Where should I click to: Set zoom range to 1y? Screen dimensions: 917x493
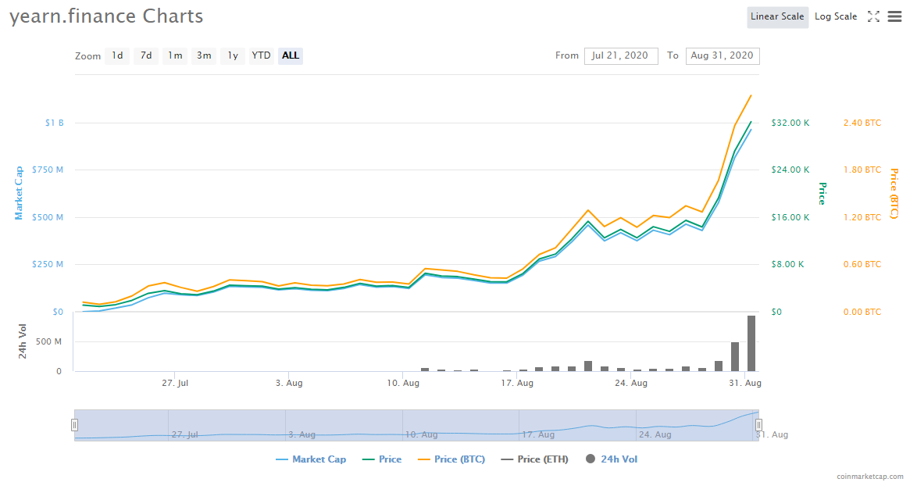click(233, 55)
